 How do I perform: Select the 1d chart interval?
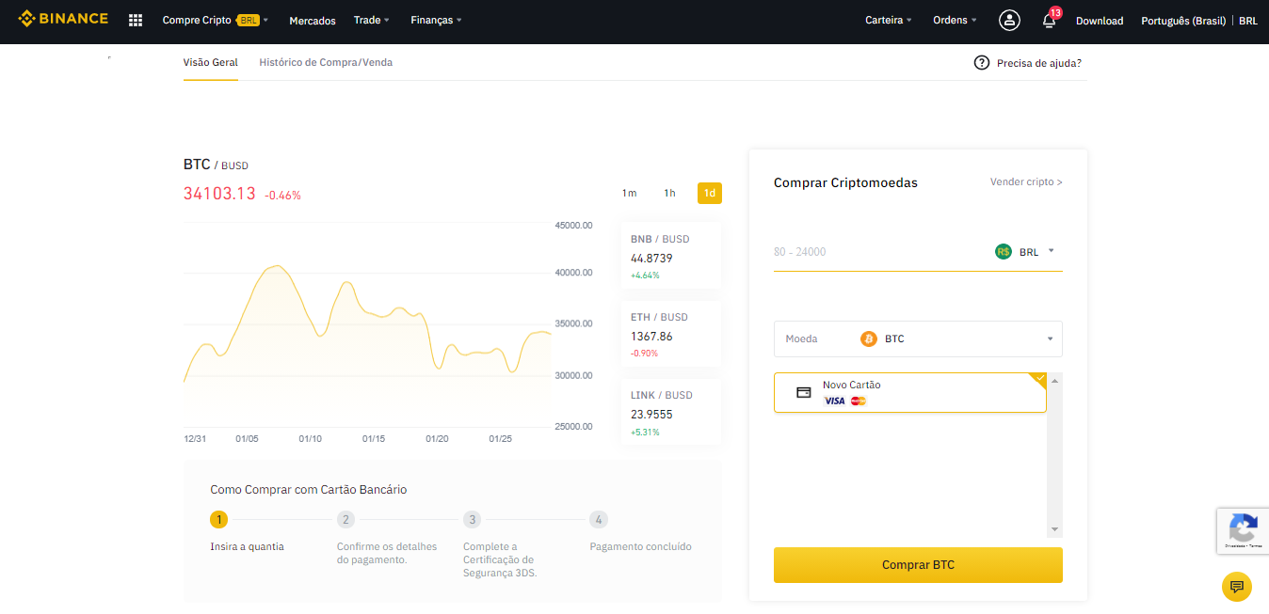[x=710, y=193]
